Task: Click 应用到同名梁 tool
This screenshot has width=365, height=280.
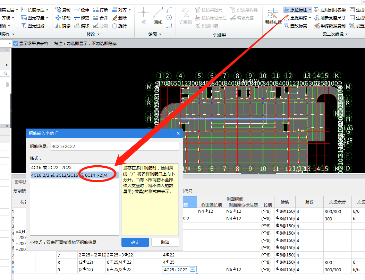Action: pos(330,10)
